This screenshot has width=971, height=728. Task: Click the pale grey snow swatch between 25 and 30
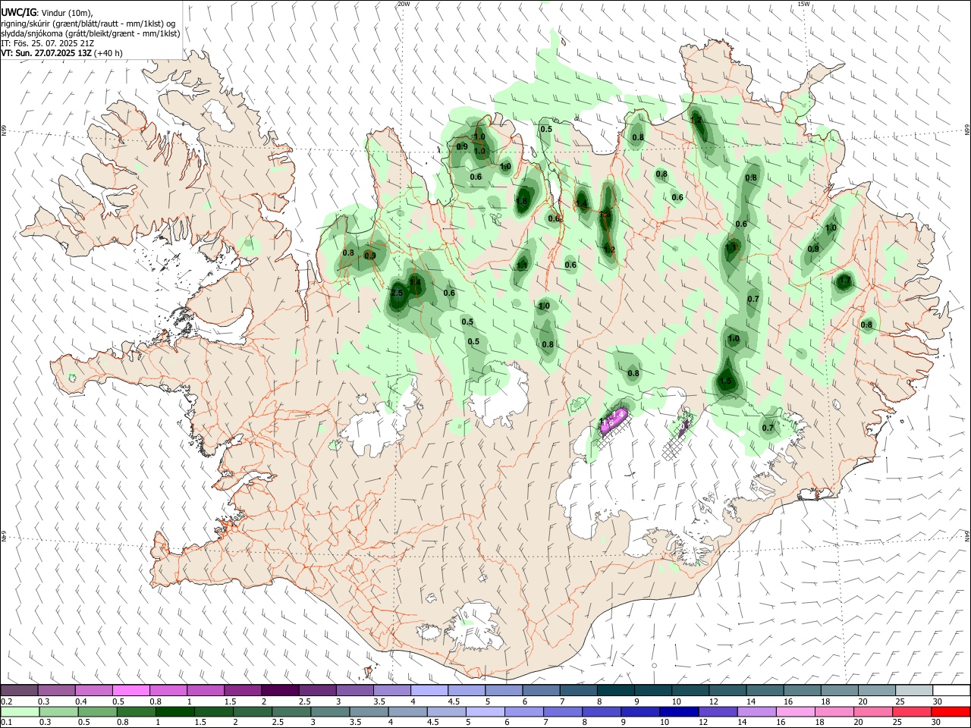[x=914, y=690]
